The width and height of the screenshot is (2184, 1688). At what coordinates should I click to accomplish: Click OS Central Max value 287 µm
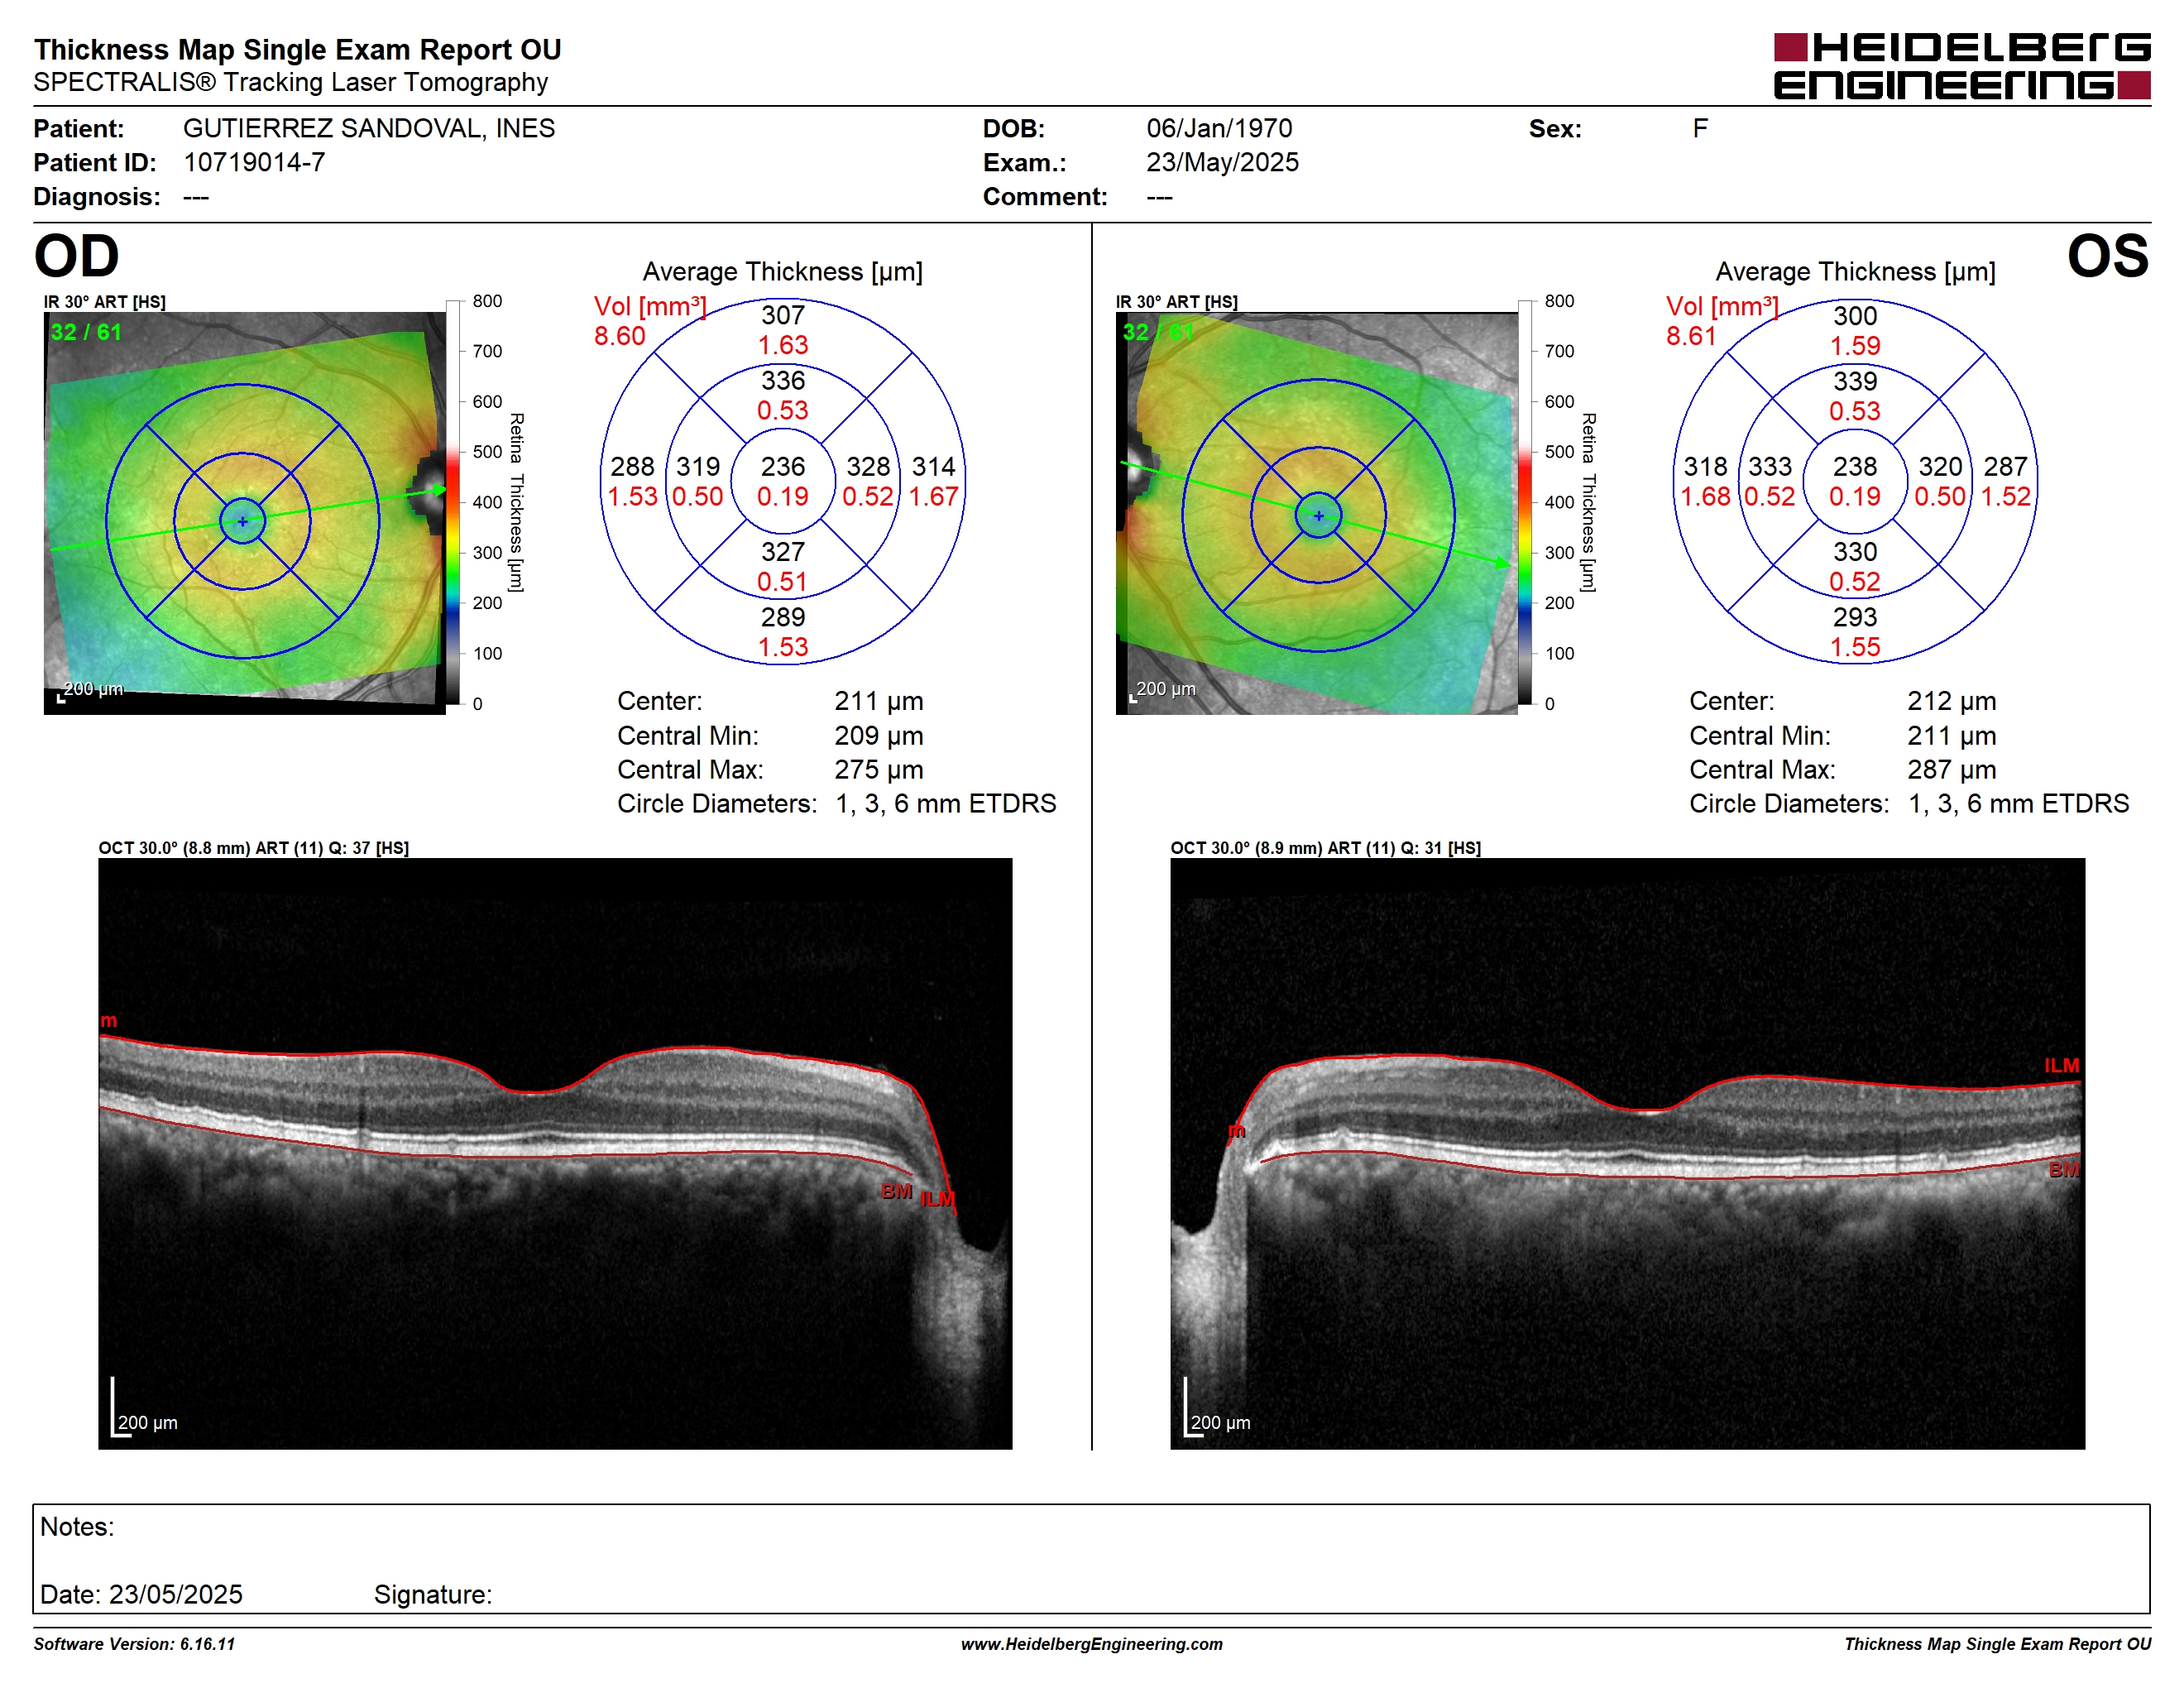pos(1951,770)
